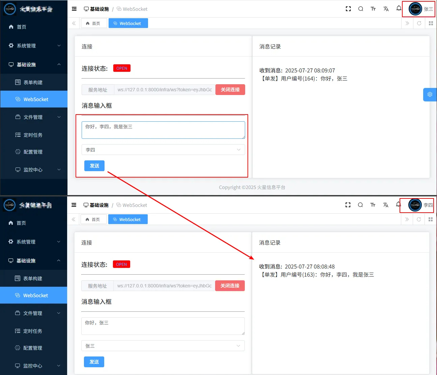Select WebSocket sidebar item in 张三 window
The height and width of the screenshot is (375, 437).
click(x=34, y=99)
